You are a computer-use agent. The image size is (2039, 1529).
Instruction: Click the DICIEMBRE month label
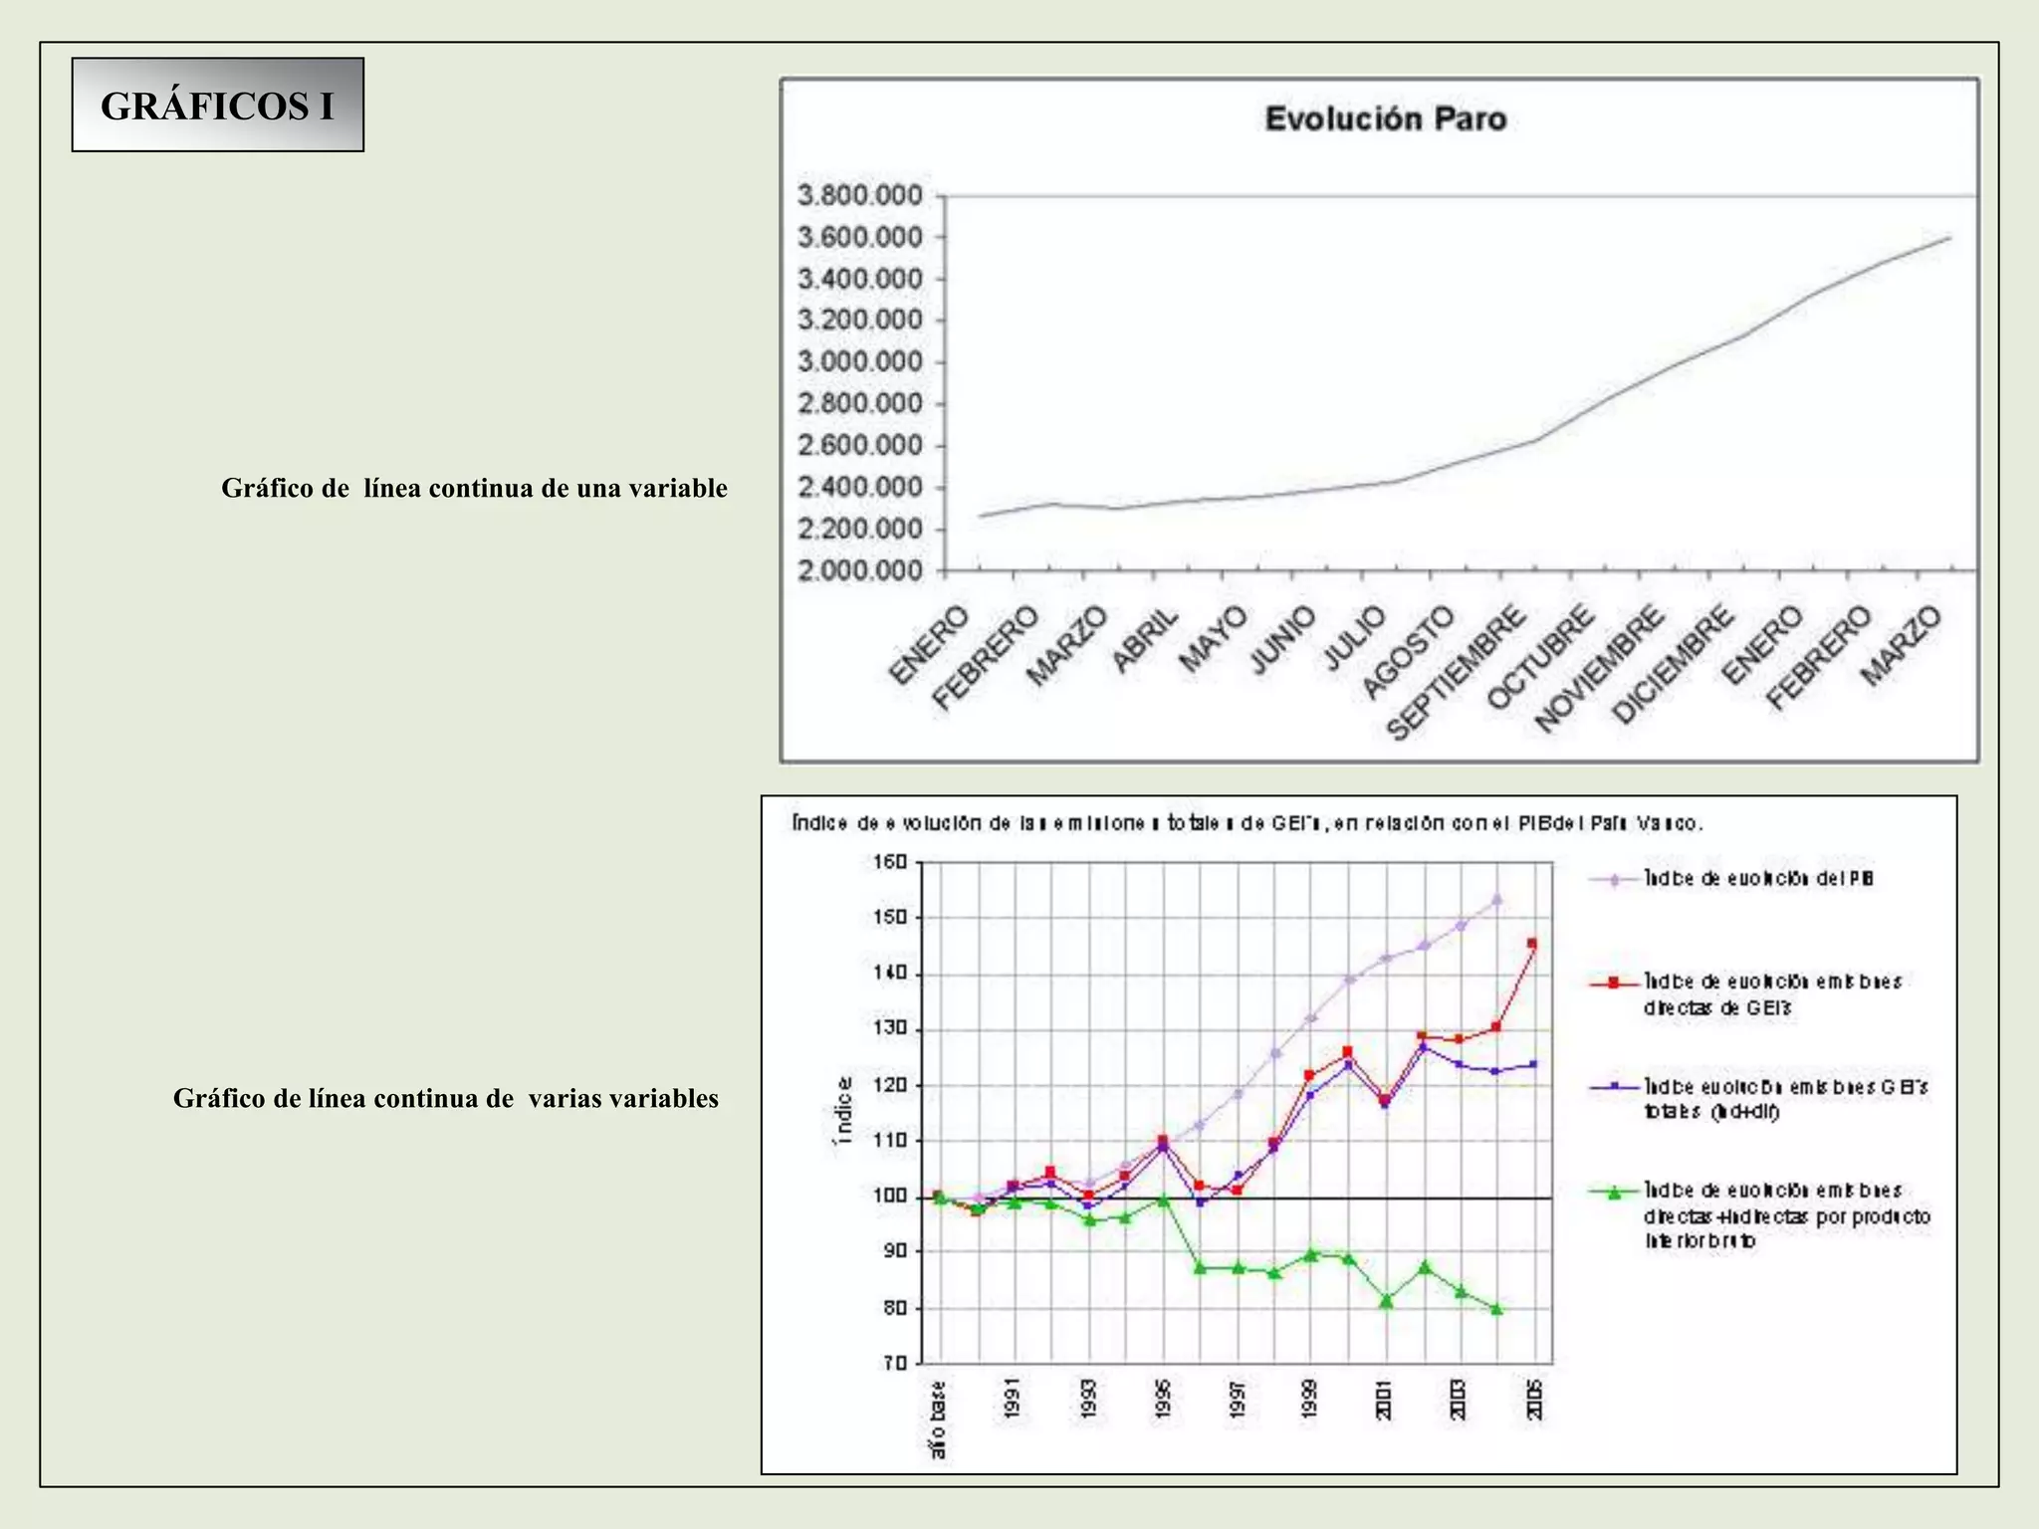(x=1673, y=664)
